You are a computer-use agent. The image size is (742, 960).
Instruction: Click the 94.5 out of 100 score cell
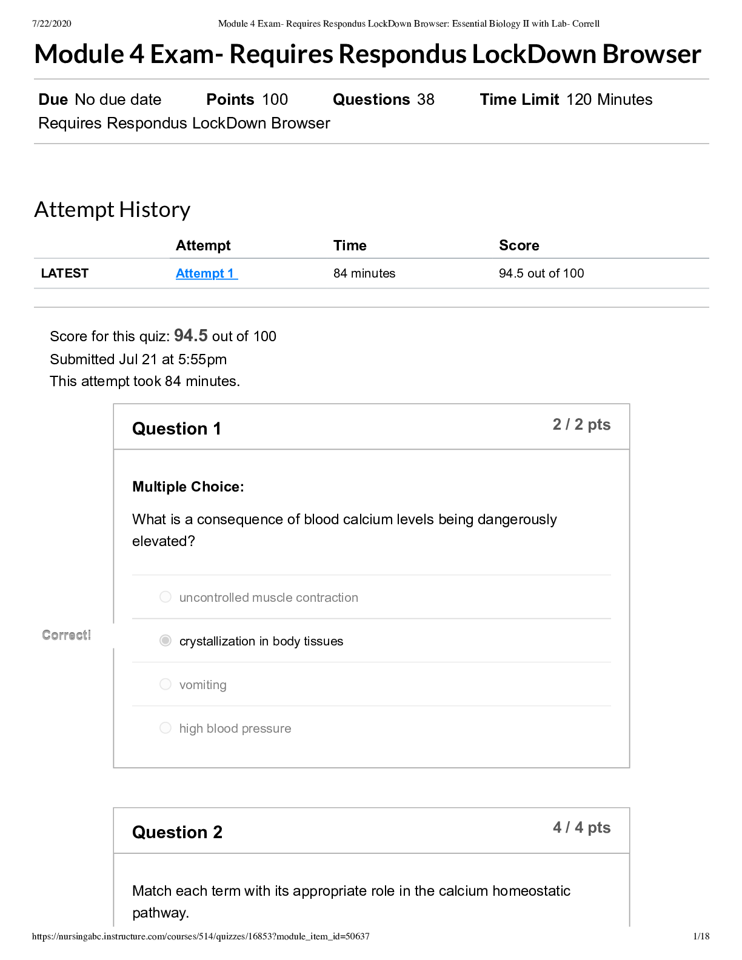click(541, 273)
